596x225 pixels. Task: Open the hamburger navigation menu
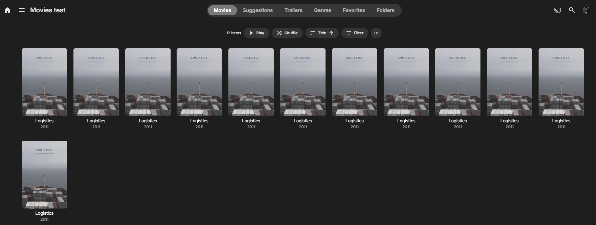[x=22, y=10]
